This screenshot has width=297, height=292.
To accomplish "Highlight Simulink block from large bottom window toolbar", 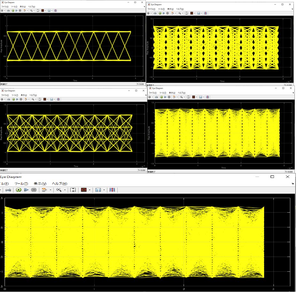I will tap(44, 190).
